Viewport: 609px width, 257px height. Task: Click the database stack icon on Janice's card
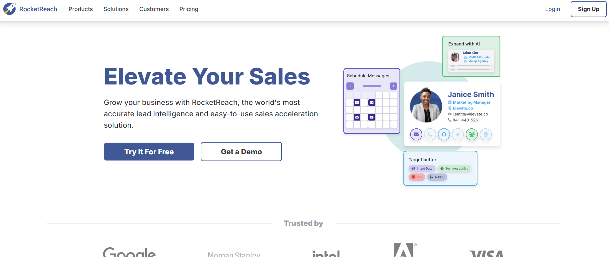486,134
